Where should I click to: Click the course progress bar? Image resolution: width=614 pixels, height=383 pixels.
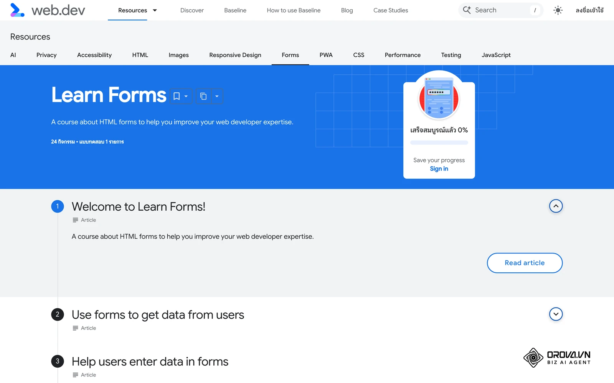click(439, 142)
